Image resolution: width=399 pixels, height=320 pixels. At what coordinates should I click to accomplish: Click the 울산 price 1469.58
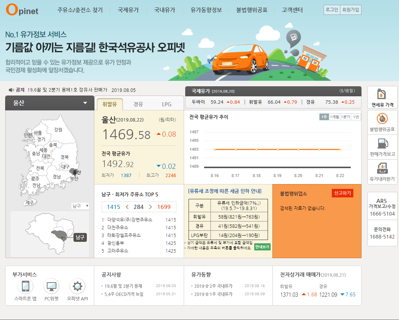click(126, 134)
